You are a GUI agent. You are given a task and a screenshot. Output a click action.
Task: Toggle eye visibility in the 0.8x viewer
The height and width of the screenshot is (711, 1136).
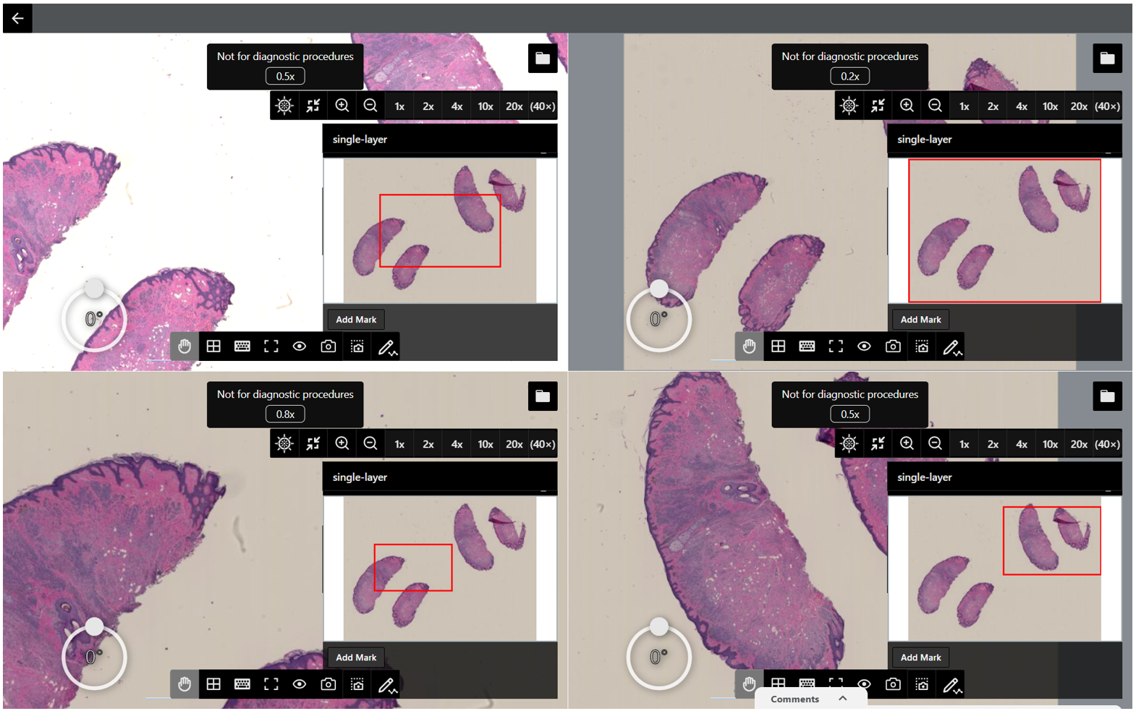(x=300, y=684)
